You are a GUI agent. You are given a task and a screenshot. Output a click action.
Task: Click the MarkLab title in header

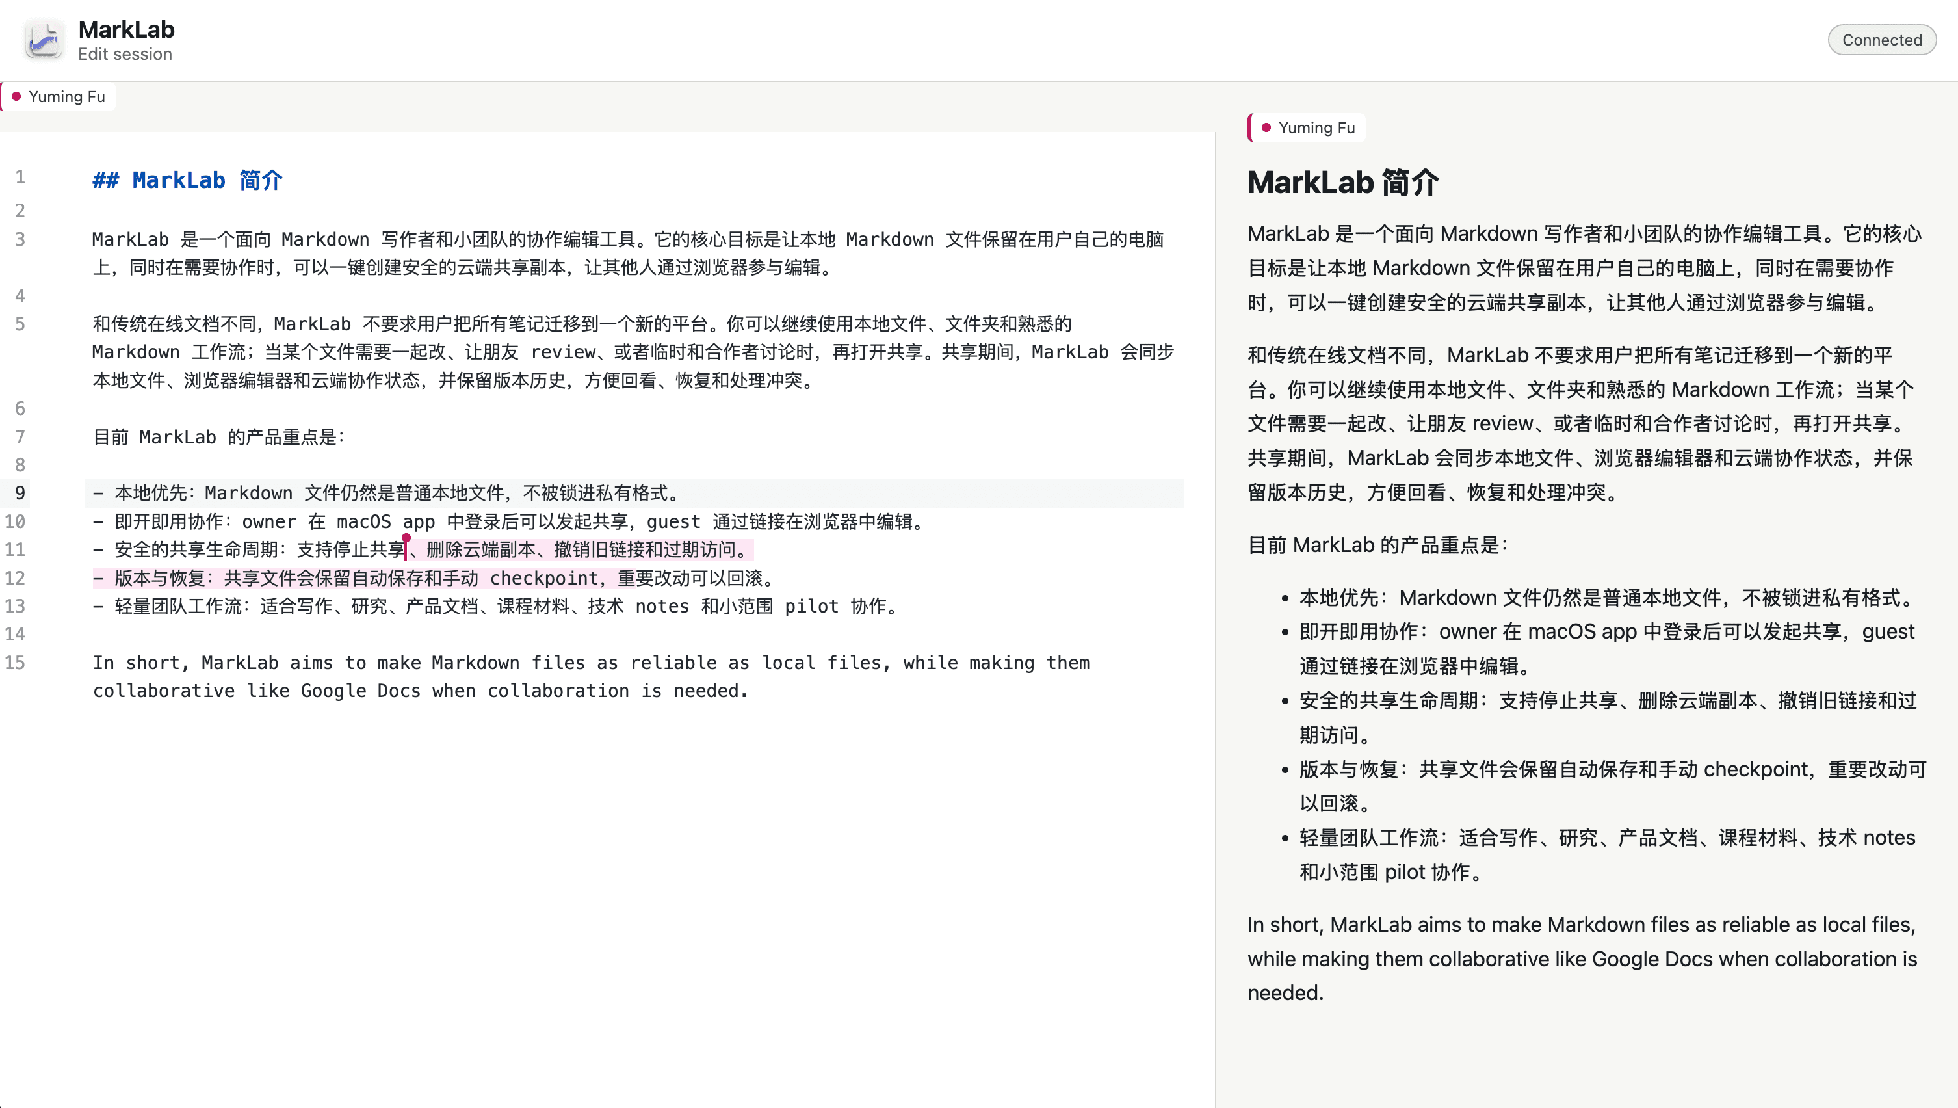[x=126, y=29]
